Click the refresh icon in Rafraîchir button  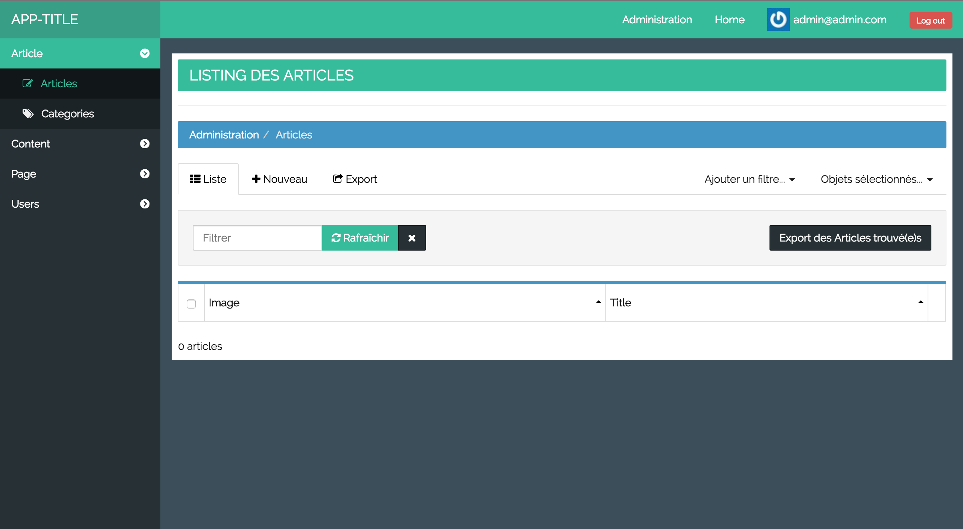coord(335,237)
